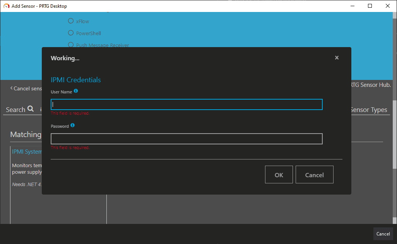The width and height of the screenshot is (397, 244).
Task: Focus the Password input field
Action: (187, 139)
